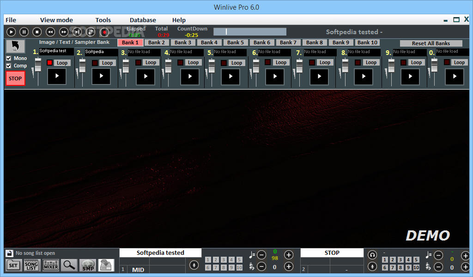Toggle the dark red square in slot 3
This screenshot has width=473, height=277.
tap(139, 63)
